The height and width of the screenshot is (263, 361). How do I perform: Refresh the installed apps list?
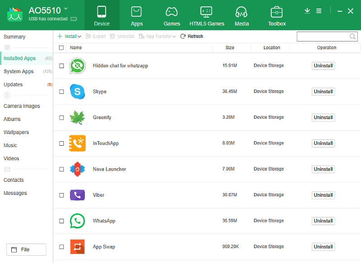(x=191, y=37)
